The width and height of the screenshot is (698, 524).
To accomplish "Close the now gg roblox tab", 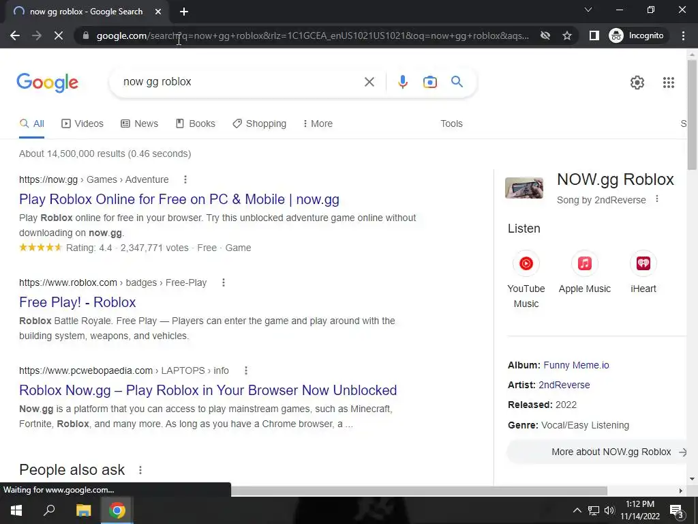I will pos(158,12).
